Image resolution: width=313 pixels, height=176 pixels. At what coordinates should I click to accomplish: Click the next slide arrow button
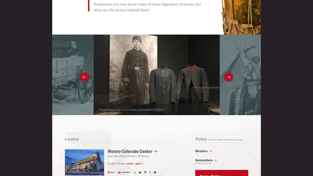click(228, 77)
